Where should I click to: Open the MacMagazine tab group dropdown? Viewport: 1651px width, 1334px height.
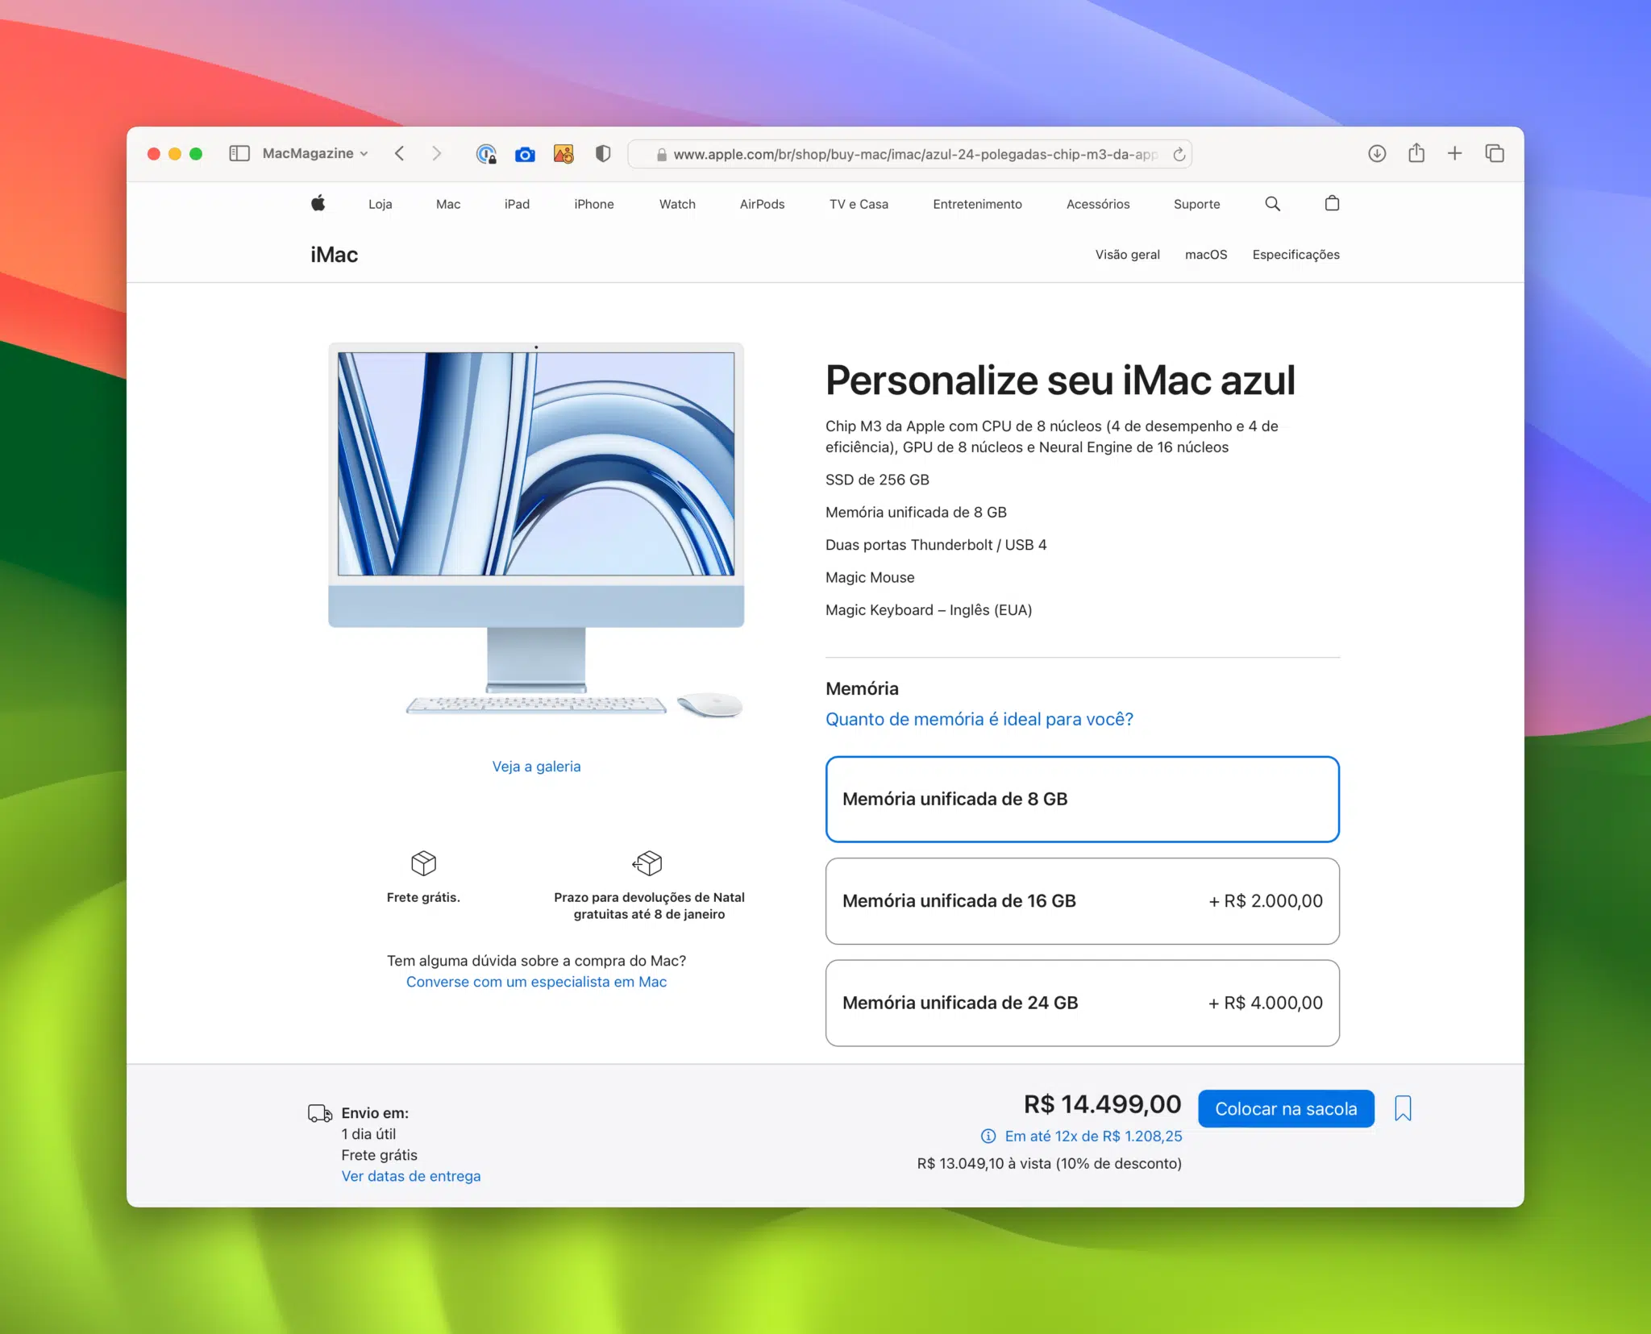[x=315, y=153]
